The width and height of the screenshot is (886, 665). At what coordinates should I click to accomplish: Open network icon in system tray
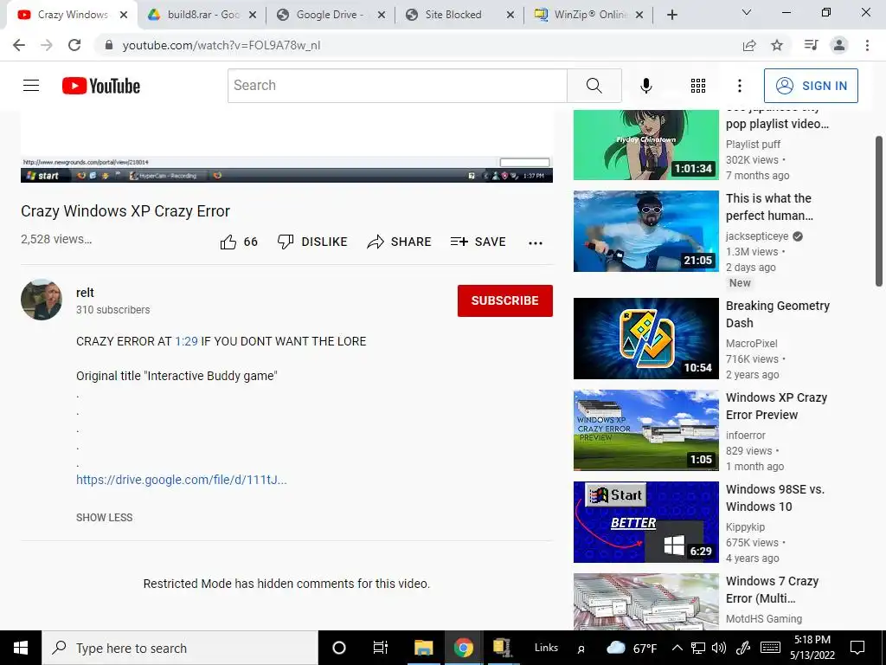(698, 648)
